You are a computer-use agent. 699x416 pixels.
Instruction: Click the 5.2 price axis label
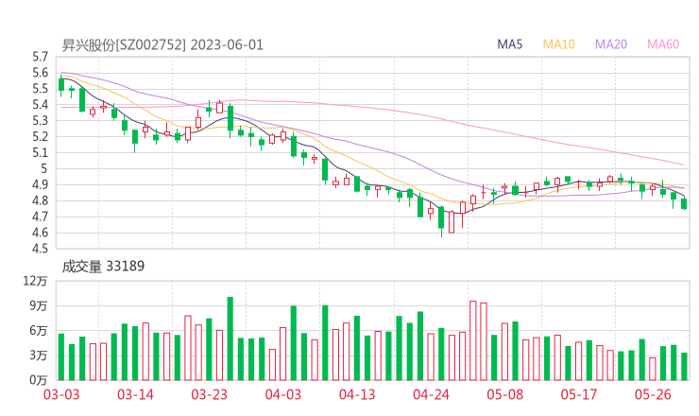40,137
